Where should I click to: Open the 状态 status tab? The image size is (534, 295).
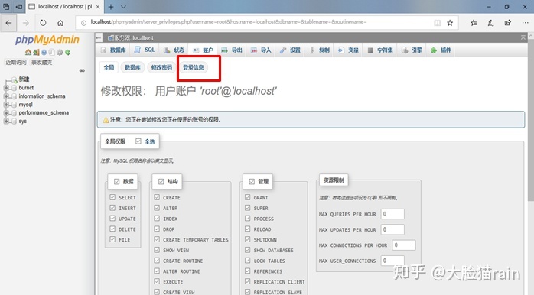pyautogui.click(x=174, y=50)
